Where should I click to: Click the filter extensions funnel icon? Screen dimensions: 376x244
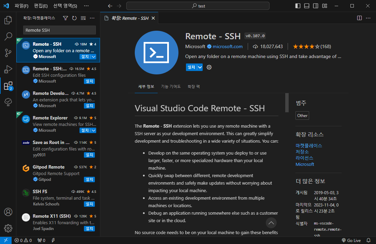click(65, 18)
